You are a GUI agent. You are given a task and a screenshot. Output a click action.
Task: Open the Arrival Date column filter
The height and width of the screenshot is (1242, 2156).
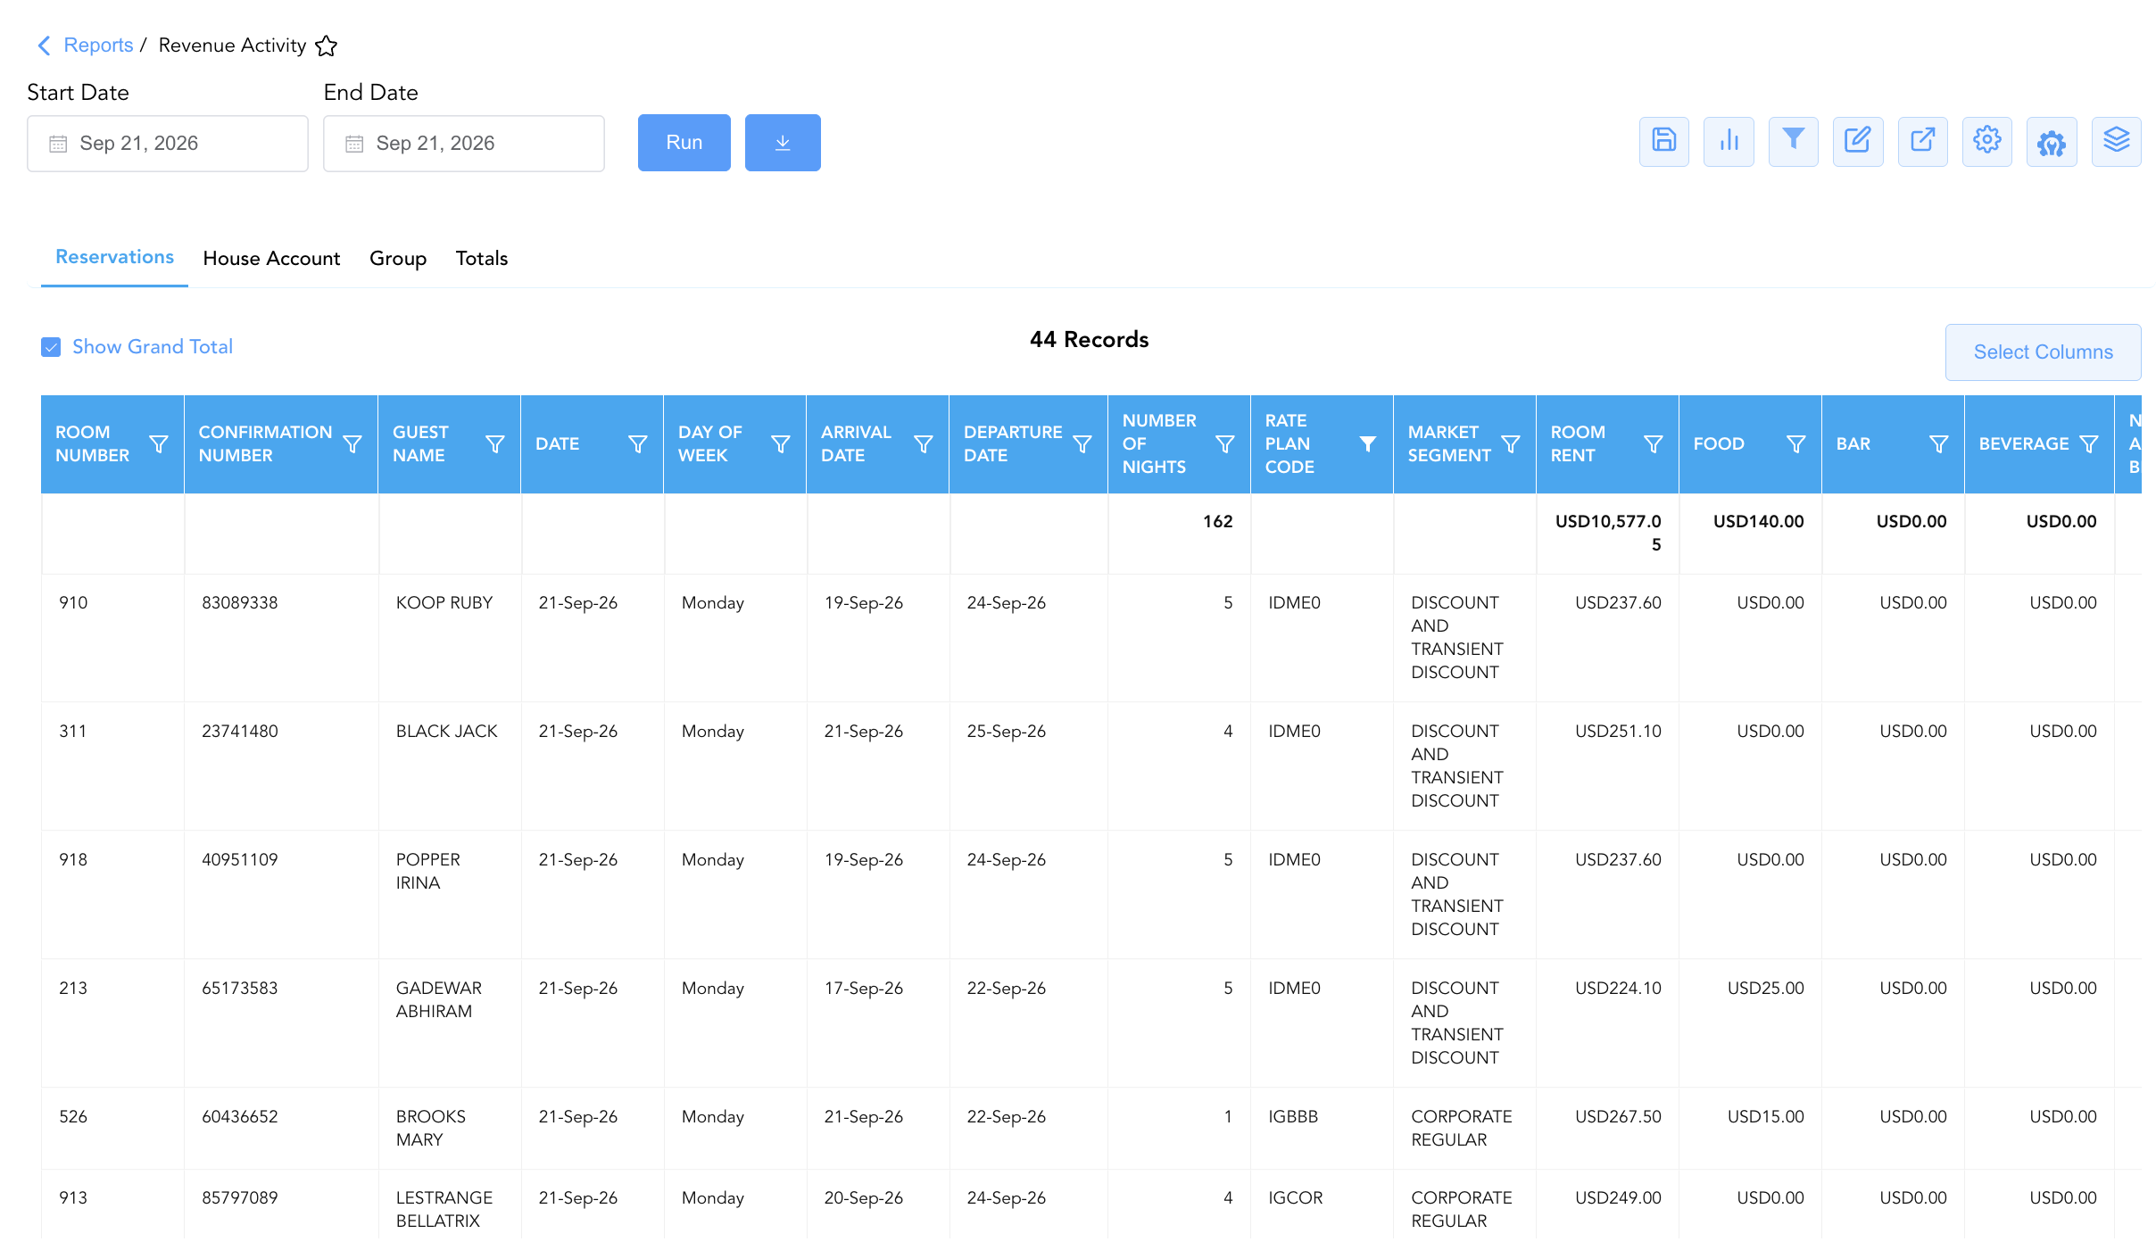click(924, 444)
